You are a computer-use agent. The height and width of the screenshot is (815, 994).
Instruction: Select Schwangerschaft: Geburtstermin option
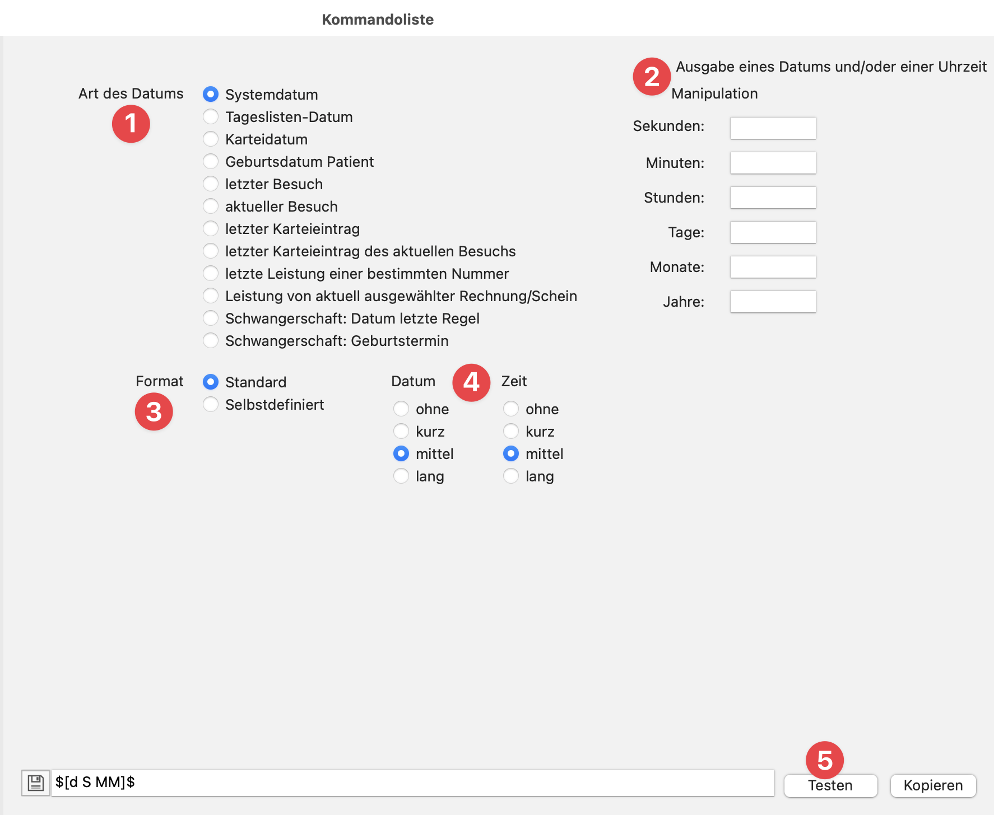click(x=211, y=340)
